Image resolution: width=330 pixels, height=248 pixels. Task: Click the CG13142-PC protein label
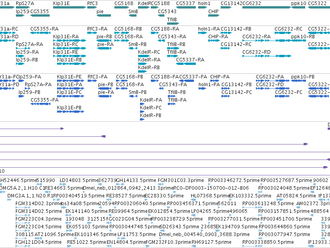click(237, 92)
